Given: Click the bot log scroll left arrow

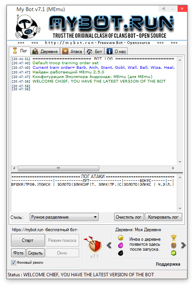Looking at the screenshot, I should pyautogui.click(x=14, y=168).
